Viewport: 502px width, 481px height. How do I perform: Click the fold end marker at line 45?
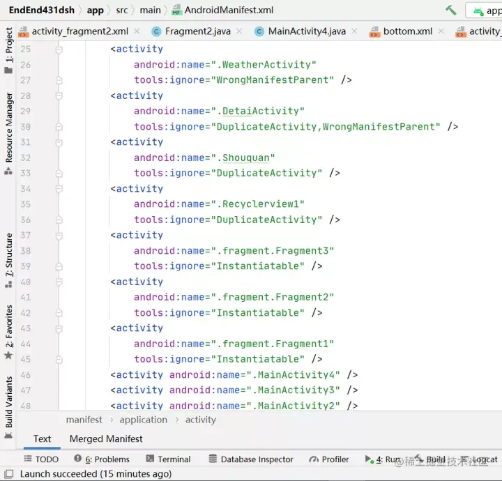coord(59,360)
